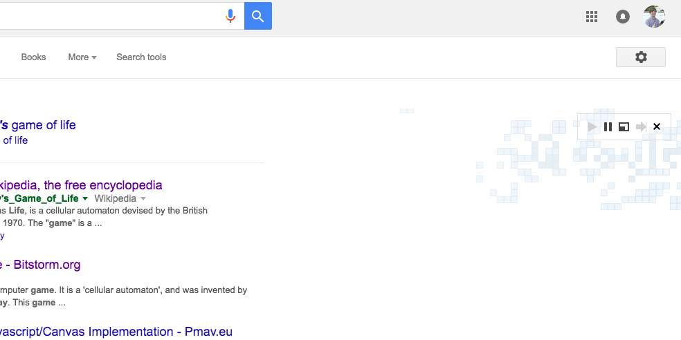Screen dimensions: 681x340
Task: Open the settings gear button
Action: [x=641, y=57]
